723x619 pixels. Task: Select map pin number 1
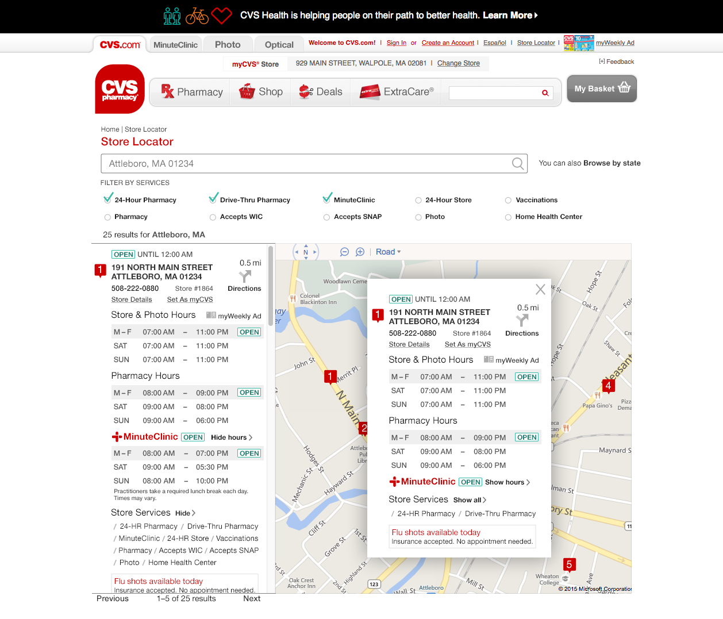point(330,376)
